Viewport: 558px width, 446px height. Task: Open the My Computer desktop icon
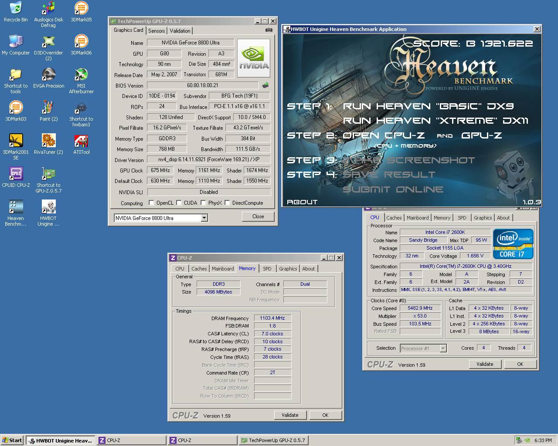click(x=16, y=45)
